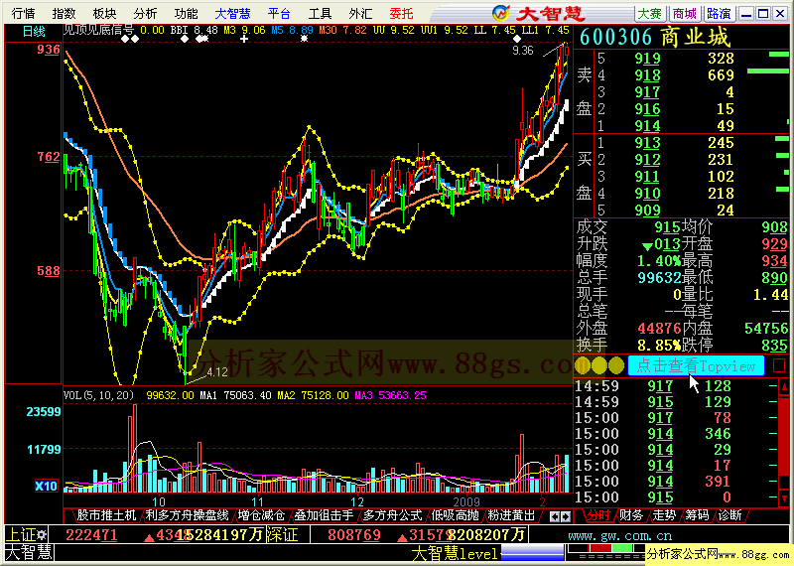The image size is (794, 566).
Task: Click the first yellow circle indicator
Action: tap(583, 364)
